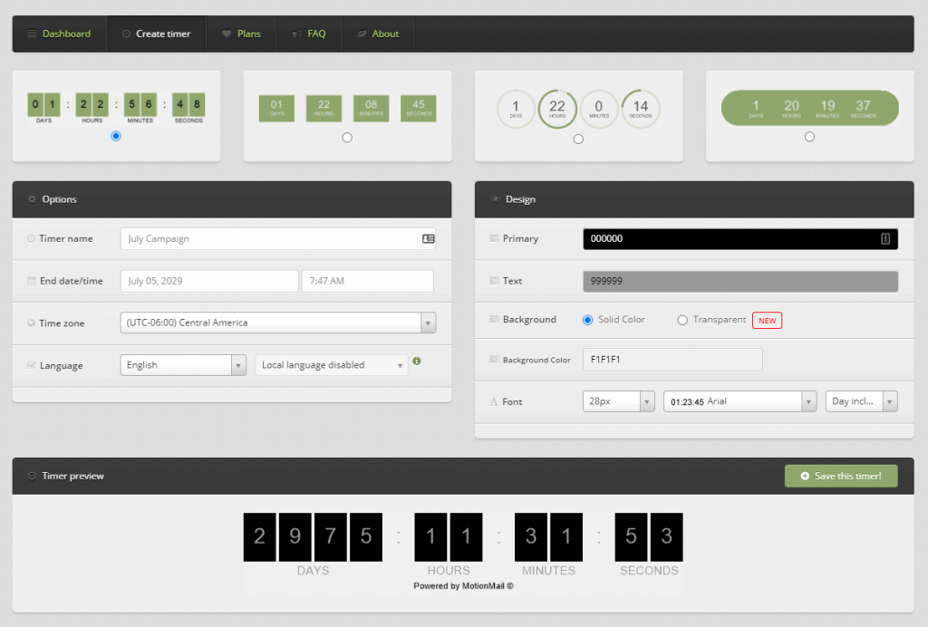Click the Text color field 999999
The image size is (928, 627).
740,281
